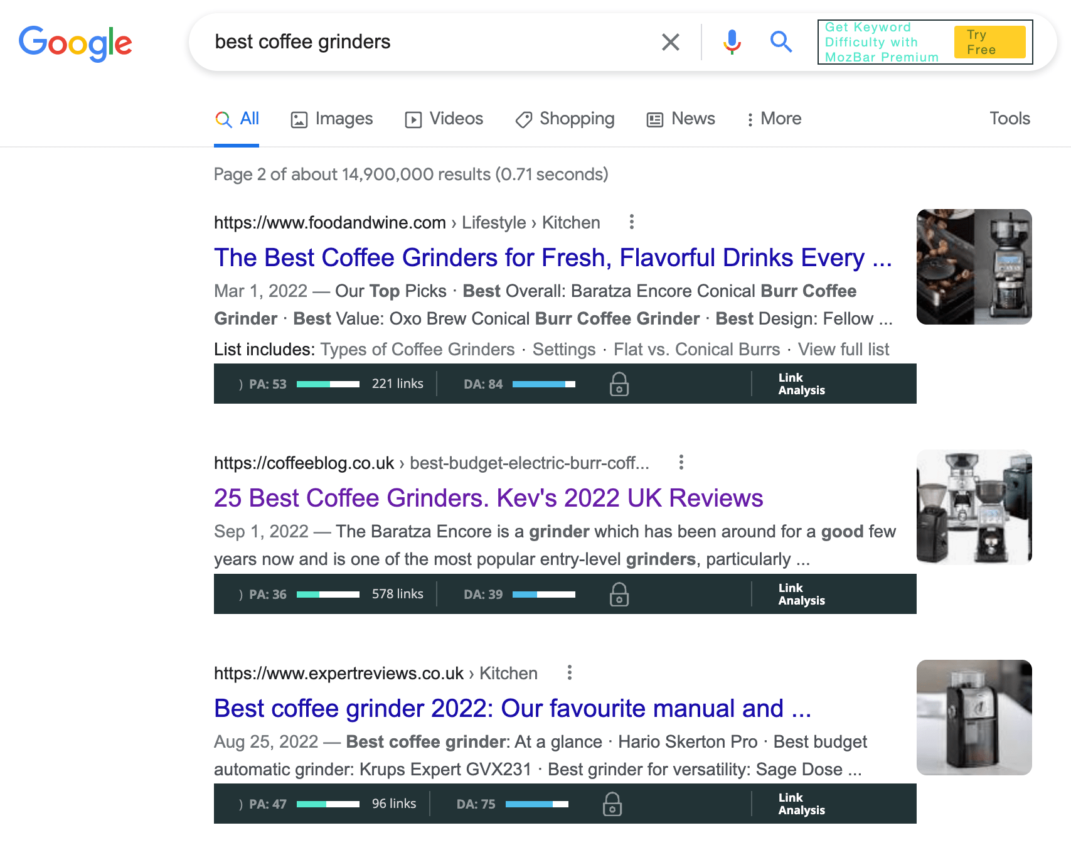Click in the search box text
Screen dimensions: 1071x845
coord(302,42)
